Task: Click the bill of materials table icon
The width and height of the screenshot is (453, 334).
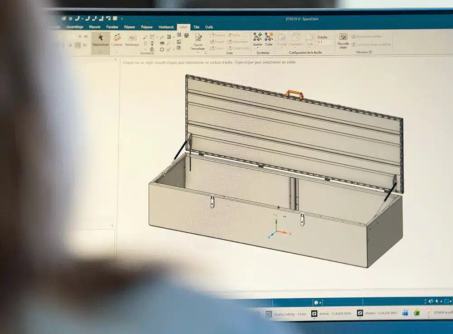Action: (179, 41)
